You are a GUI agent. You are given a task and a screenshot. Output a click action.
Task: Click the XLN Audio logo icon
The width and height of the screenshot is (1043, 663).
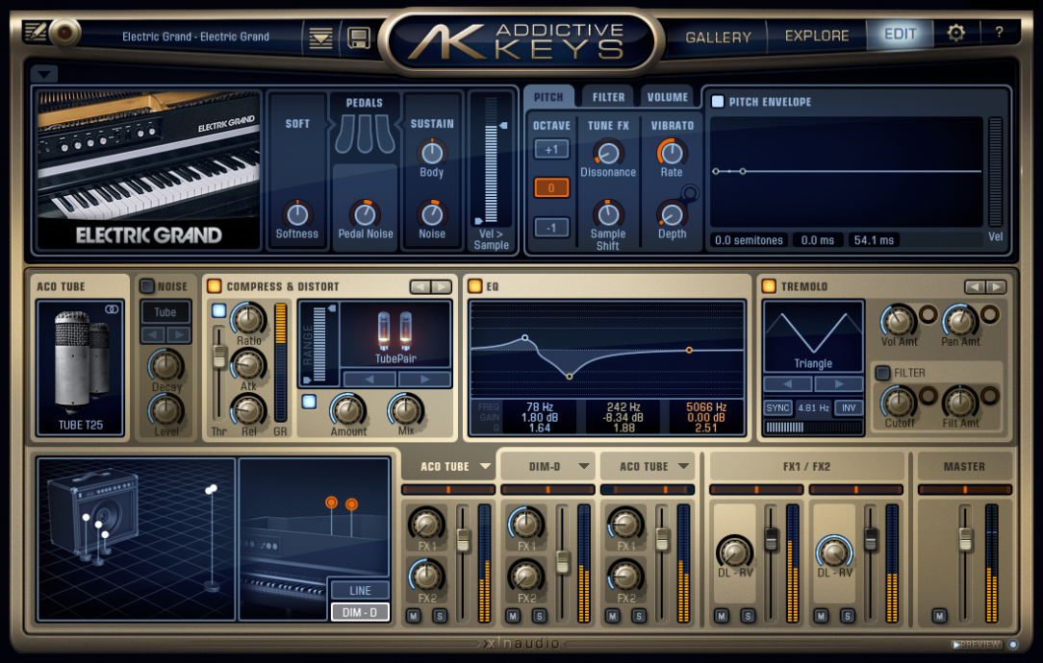[x=521, y=646]
